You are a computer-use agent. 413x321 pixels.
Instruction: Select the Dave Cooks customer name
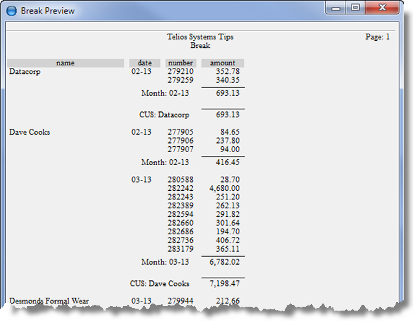(29, 132)
